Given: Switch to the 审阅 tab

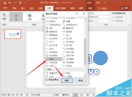Looking at the screenshot, I should click(72, 8).
